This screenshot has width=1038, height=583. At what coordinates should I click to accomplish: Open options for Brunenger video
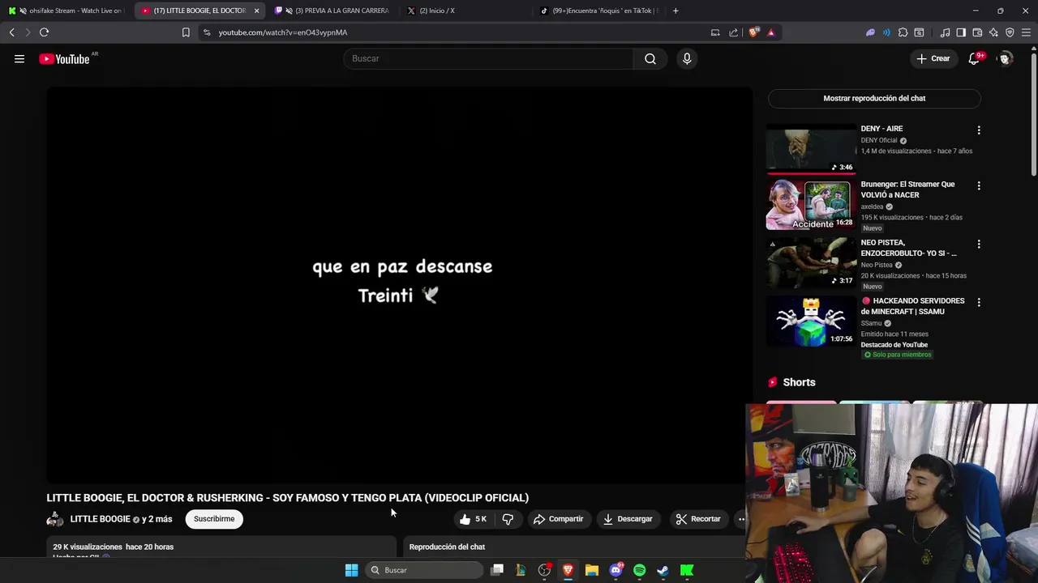click(979, 185)
